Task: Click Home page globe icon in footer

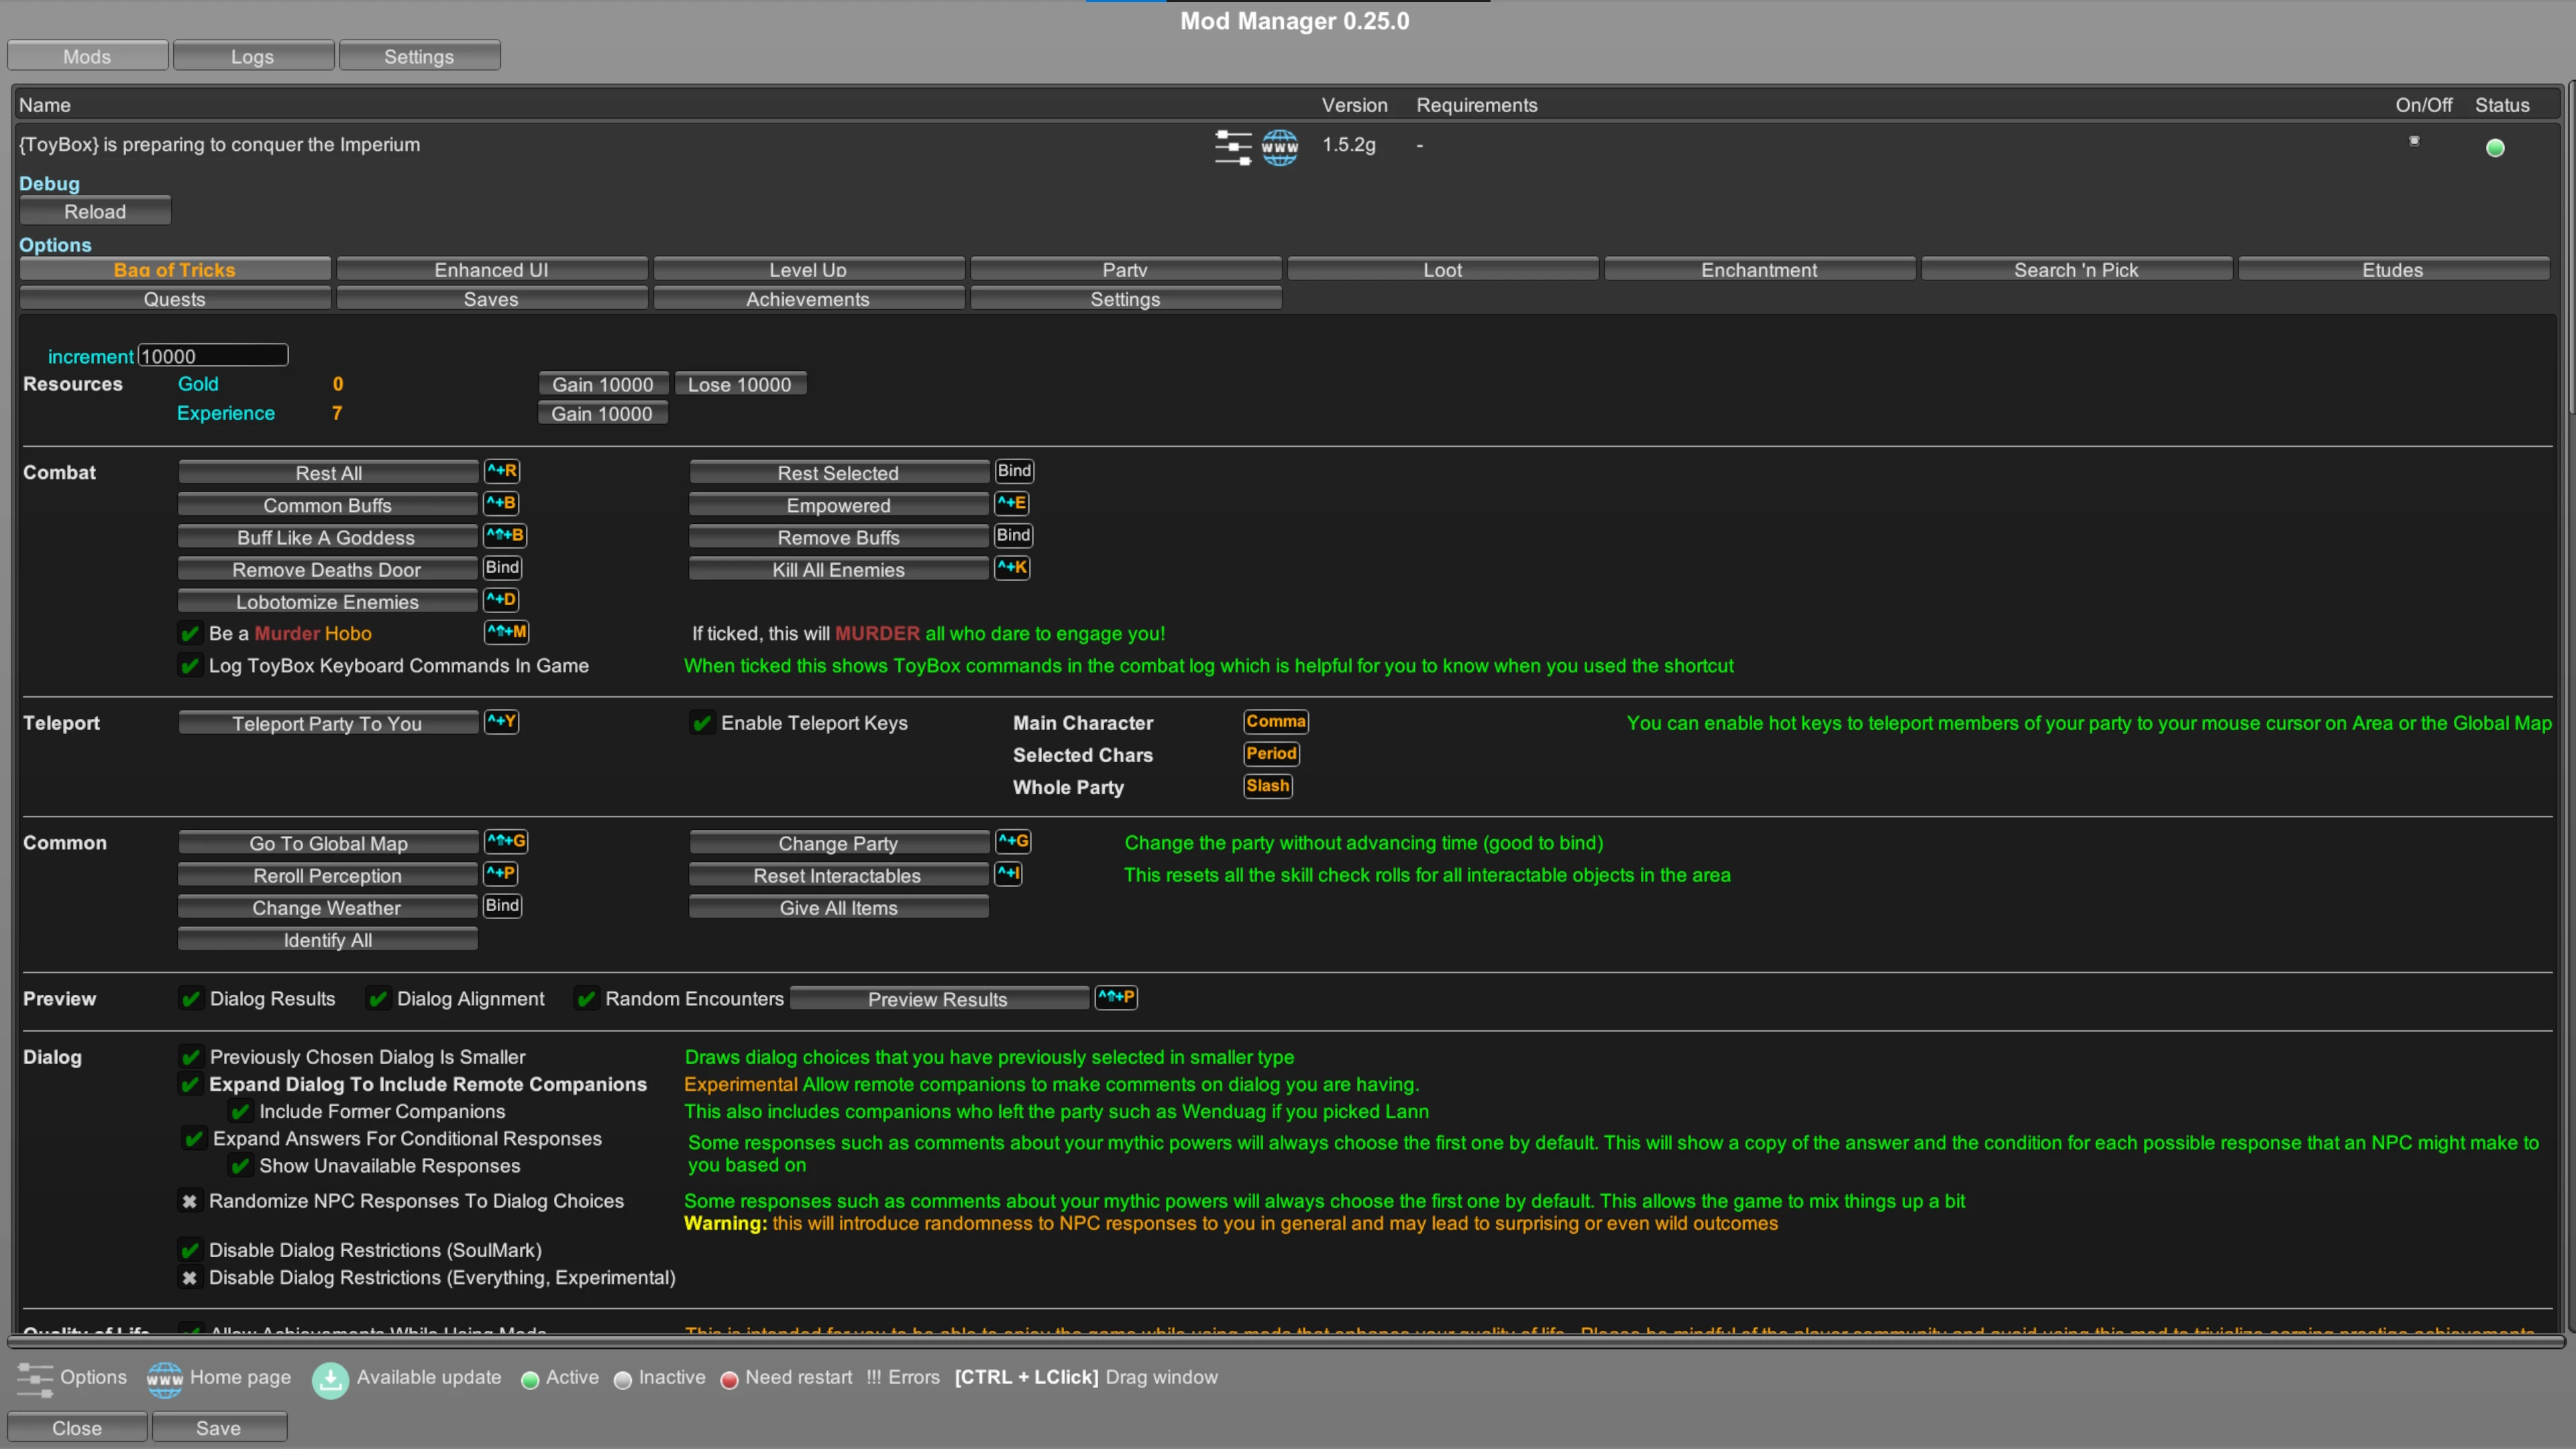Action: (x=165, y=1380)
